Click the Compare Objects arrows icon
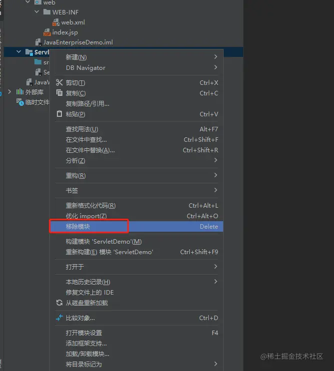 click(x=59, y=318)
